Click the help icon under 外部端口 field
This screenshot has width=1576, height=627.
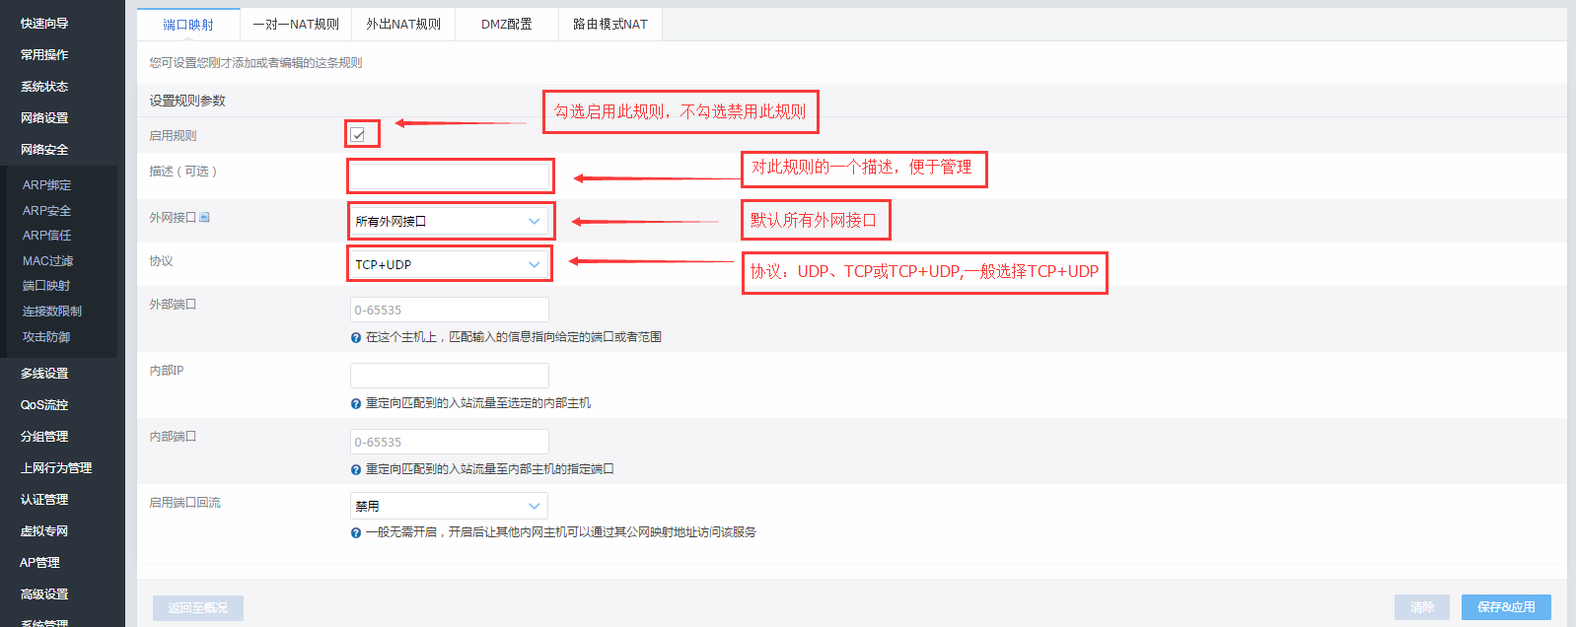click(x=355, y=338)
